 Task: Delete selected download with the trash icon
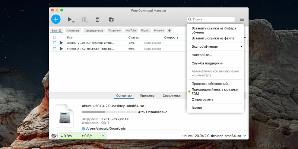pos(98,19)
